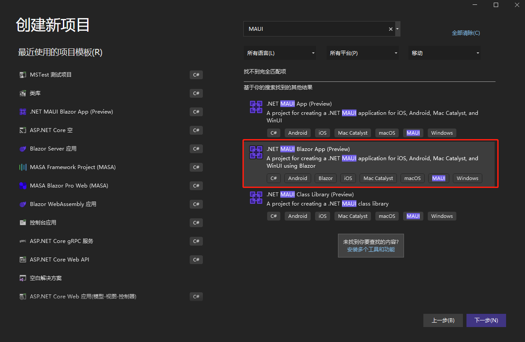Choose 空白解决方案 from recent templates
Screen dimensions: 525x342
(x=46, y=278)
